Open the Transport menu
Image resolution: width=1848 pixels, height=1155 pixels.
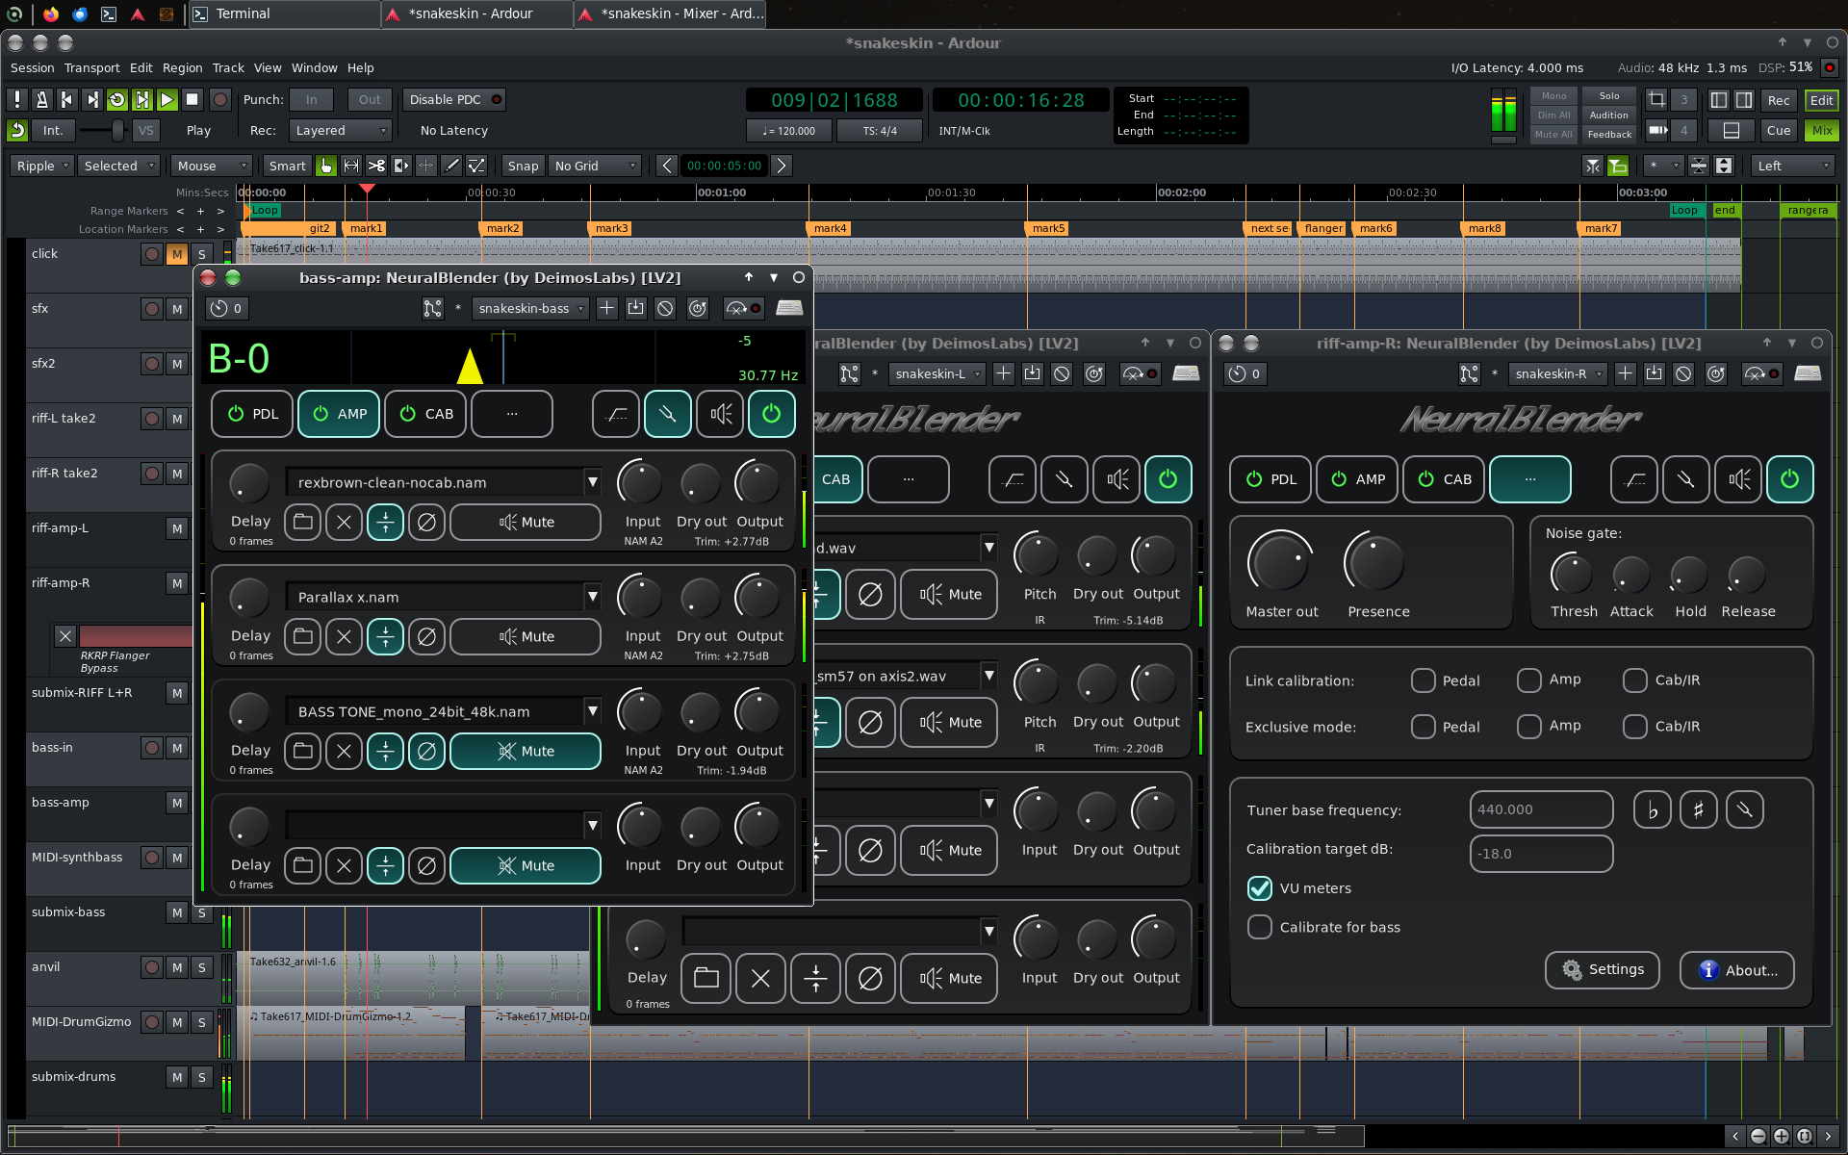91,68
